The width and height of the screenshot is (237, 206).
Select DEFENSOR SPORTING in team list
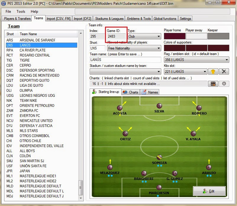point(41,70)
